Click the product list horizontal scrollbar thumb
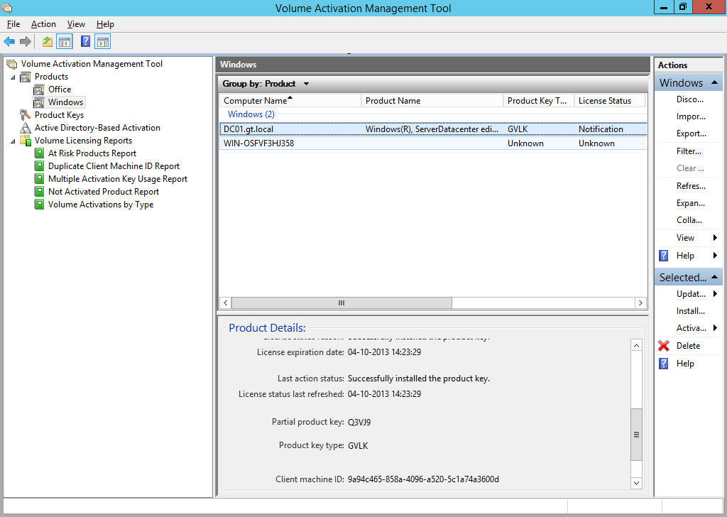727x517 pixels. coord(341,303)
